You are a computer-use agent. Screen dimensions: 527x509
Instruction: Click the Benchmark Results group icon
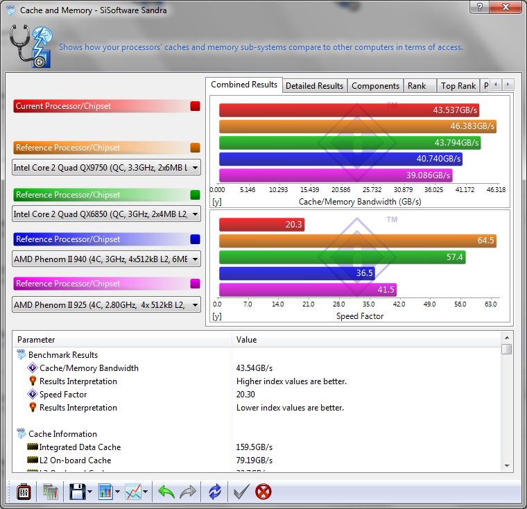(x=21, y=354)
